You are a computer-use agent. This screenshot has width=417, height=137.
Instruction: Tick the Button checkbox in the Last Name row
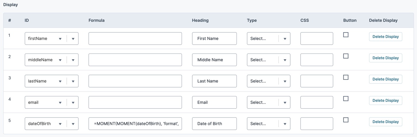346,77
